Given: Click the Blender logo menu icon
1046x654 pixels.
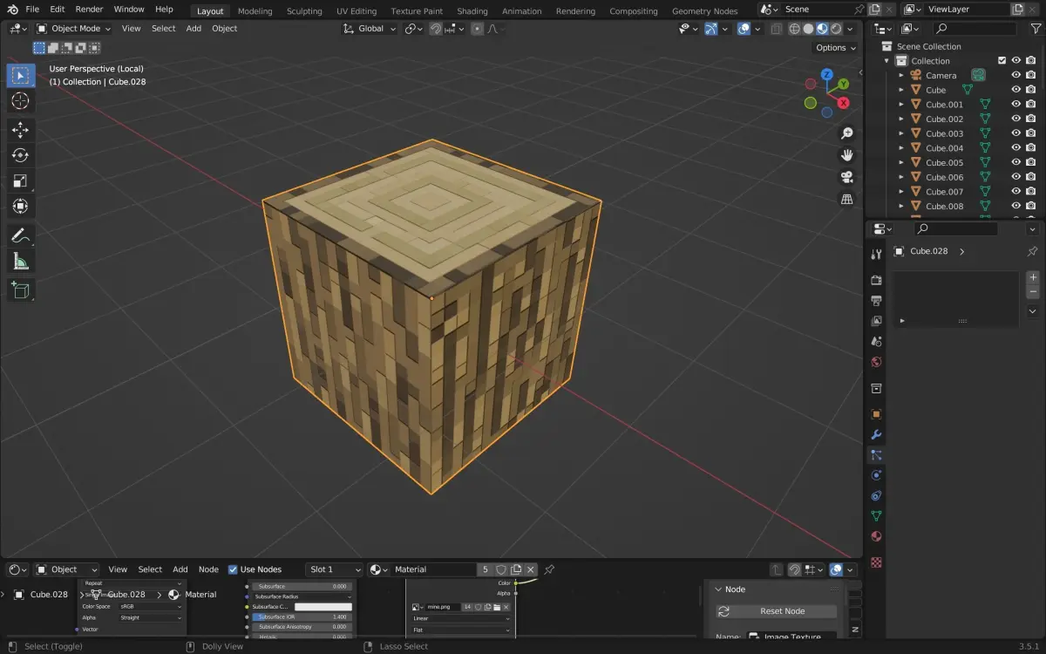Looking at the screenshot, I should (x=13, y=10).
